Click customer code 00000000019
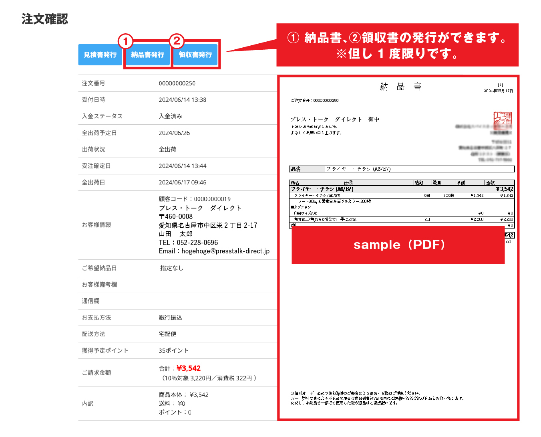 (x=212, y=199)
